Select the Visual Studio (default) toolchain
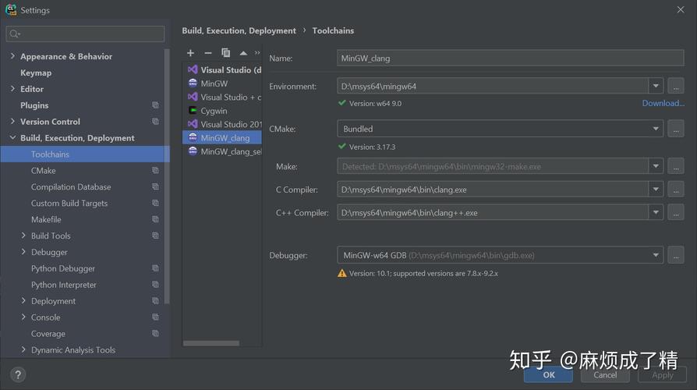Viewport: 697px width, 390px height. pos(222,70)
